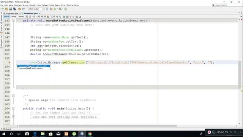Viewport: 243px width, 137px height.
Task: Open the Team menu
Action: click(x=57, y=5)
